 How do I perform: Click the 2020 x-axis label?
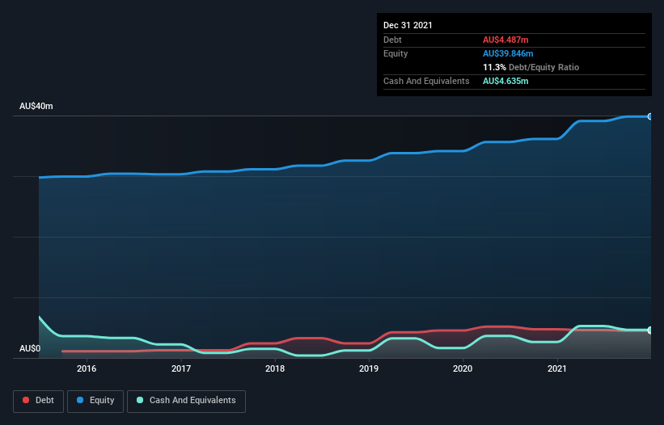pos(463,368)
